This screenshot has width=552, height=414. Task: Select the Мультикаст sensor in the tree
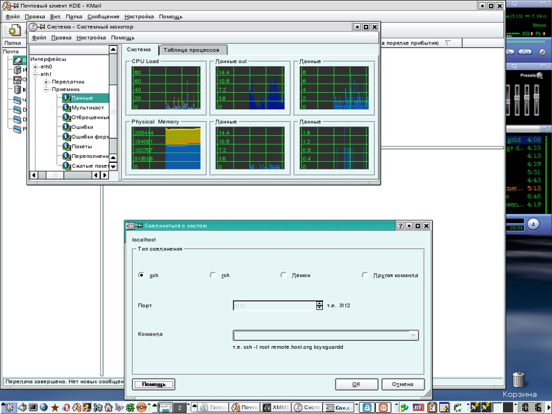pyautogui.click(x=87, y=108)
